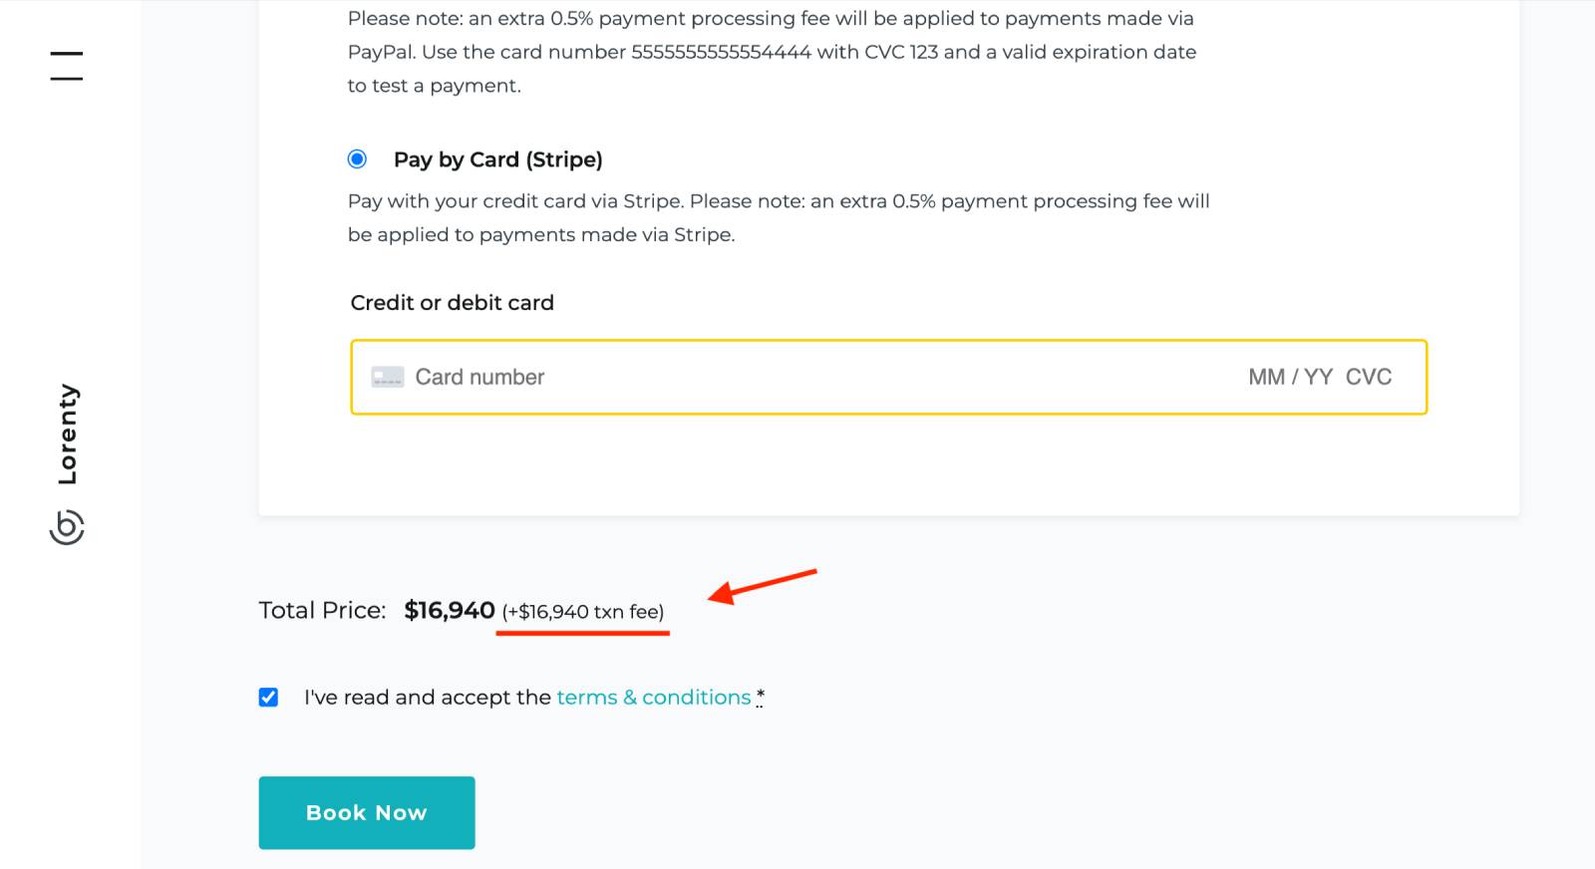Click the $16,940 total price amount
Viewport: 1595px width, 869px height.
449,610
